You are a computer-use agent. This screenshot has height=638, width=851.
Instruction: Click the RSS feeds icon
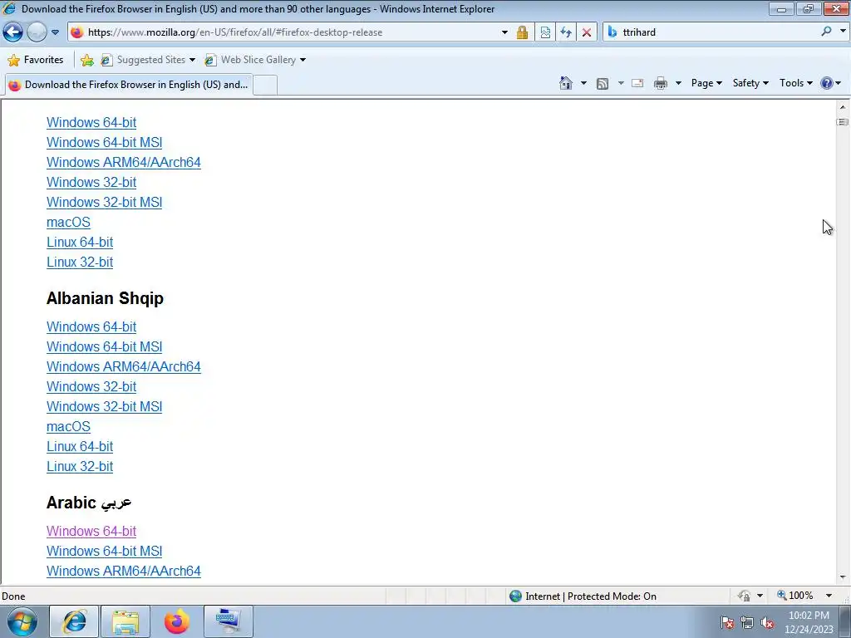tap(603, 83)
